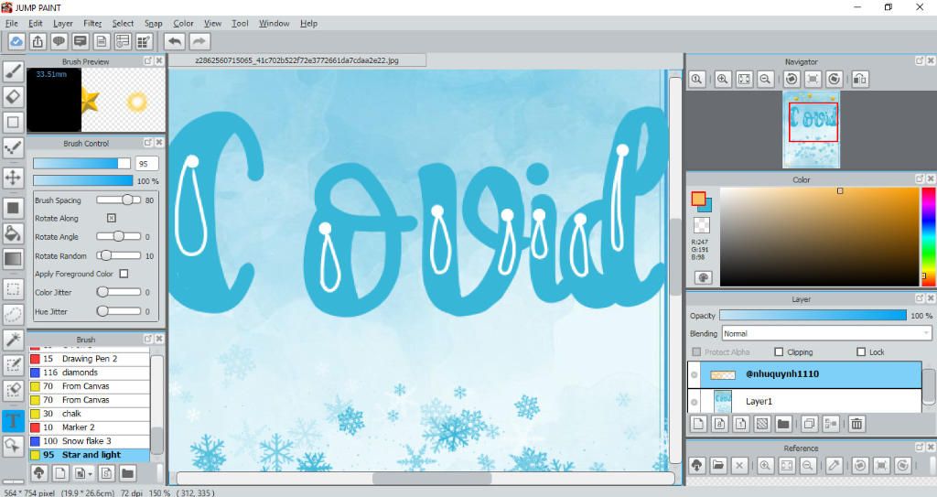
Task: Add a new layer in Layer panel
Action: click(x=698, y=424)
